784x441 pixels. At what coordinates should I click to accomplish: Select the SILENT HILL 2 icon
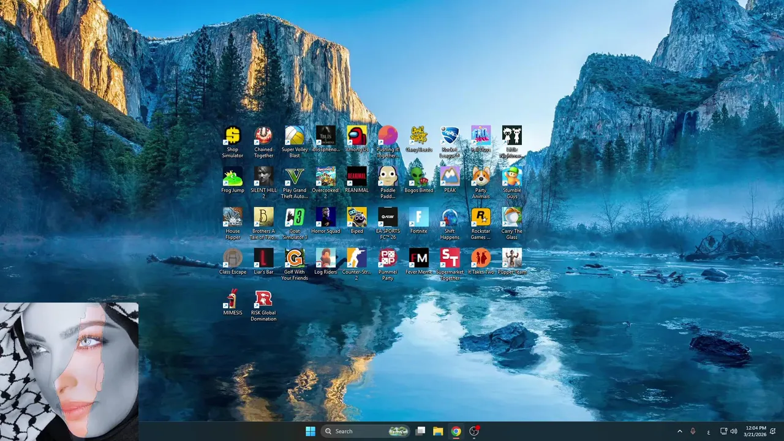pyautogui.click(x=263, y=183)
